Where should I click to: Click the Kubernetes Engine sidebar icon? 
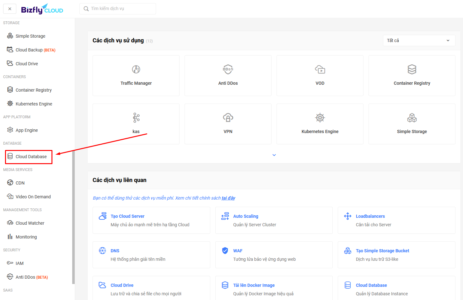(10, 104)
